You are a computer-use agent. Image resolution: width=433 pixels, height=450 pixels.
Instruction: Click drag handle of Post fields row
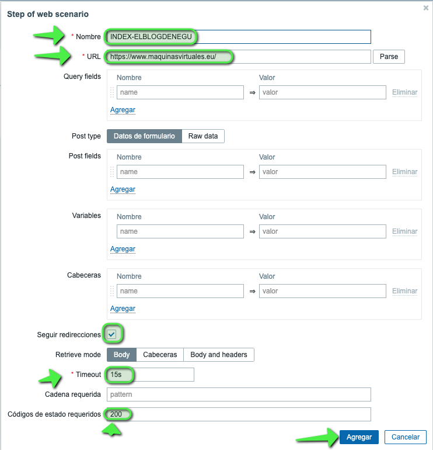[x=112, y=172]
